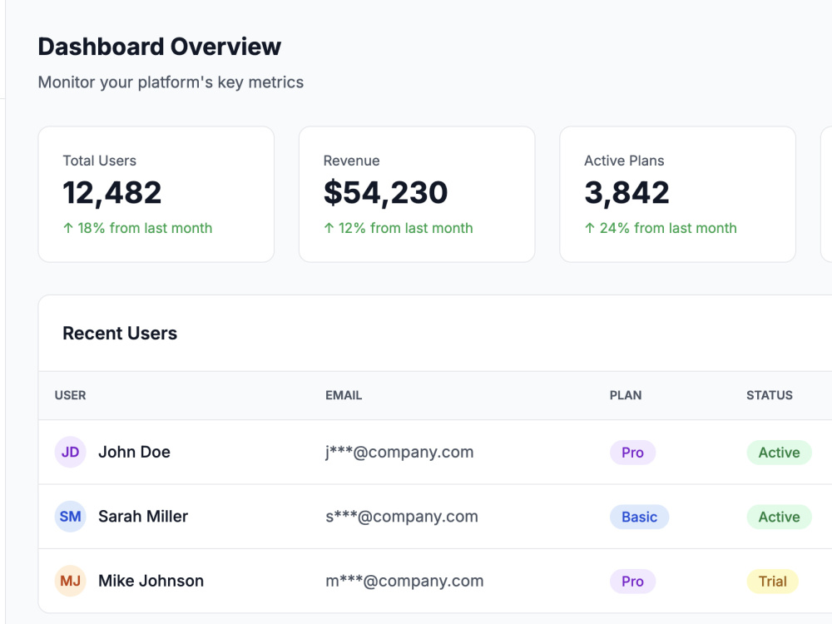This screenshot has width=832, height=624.
Task: Sort by the STATUS column header
Action: (x=770, y=395)
